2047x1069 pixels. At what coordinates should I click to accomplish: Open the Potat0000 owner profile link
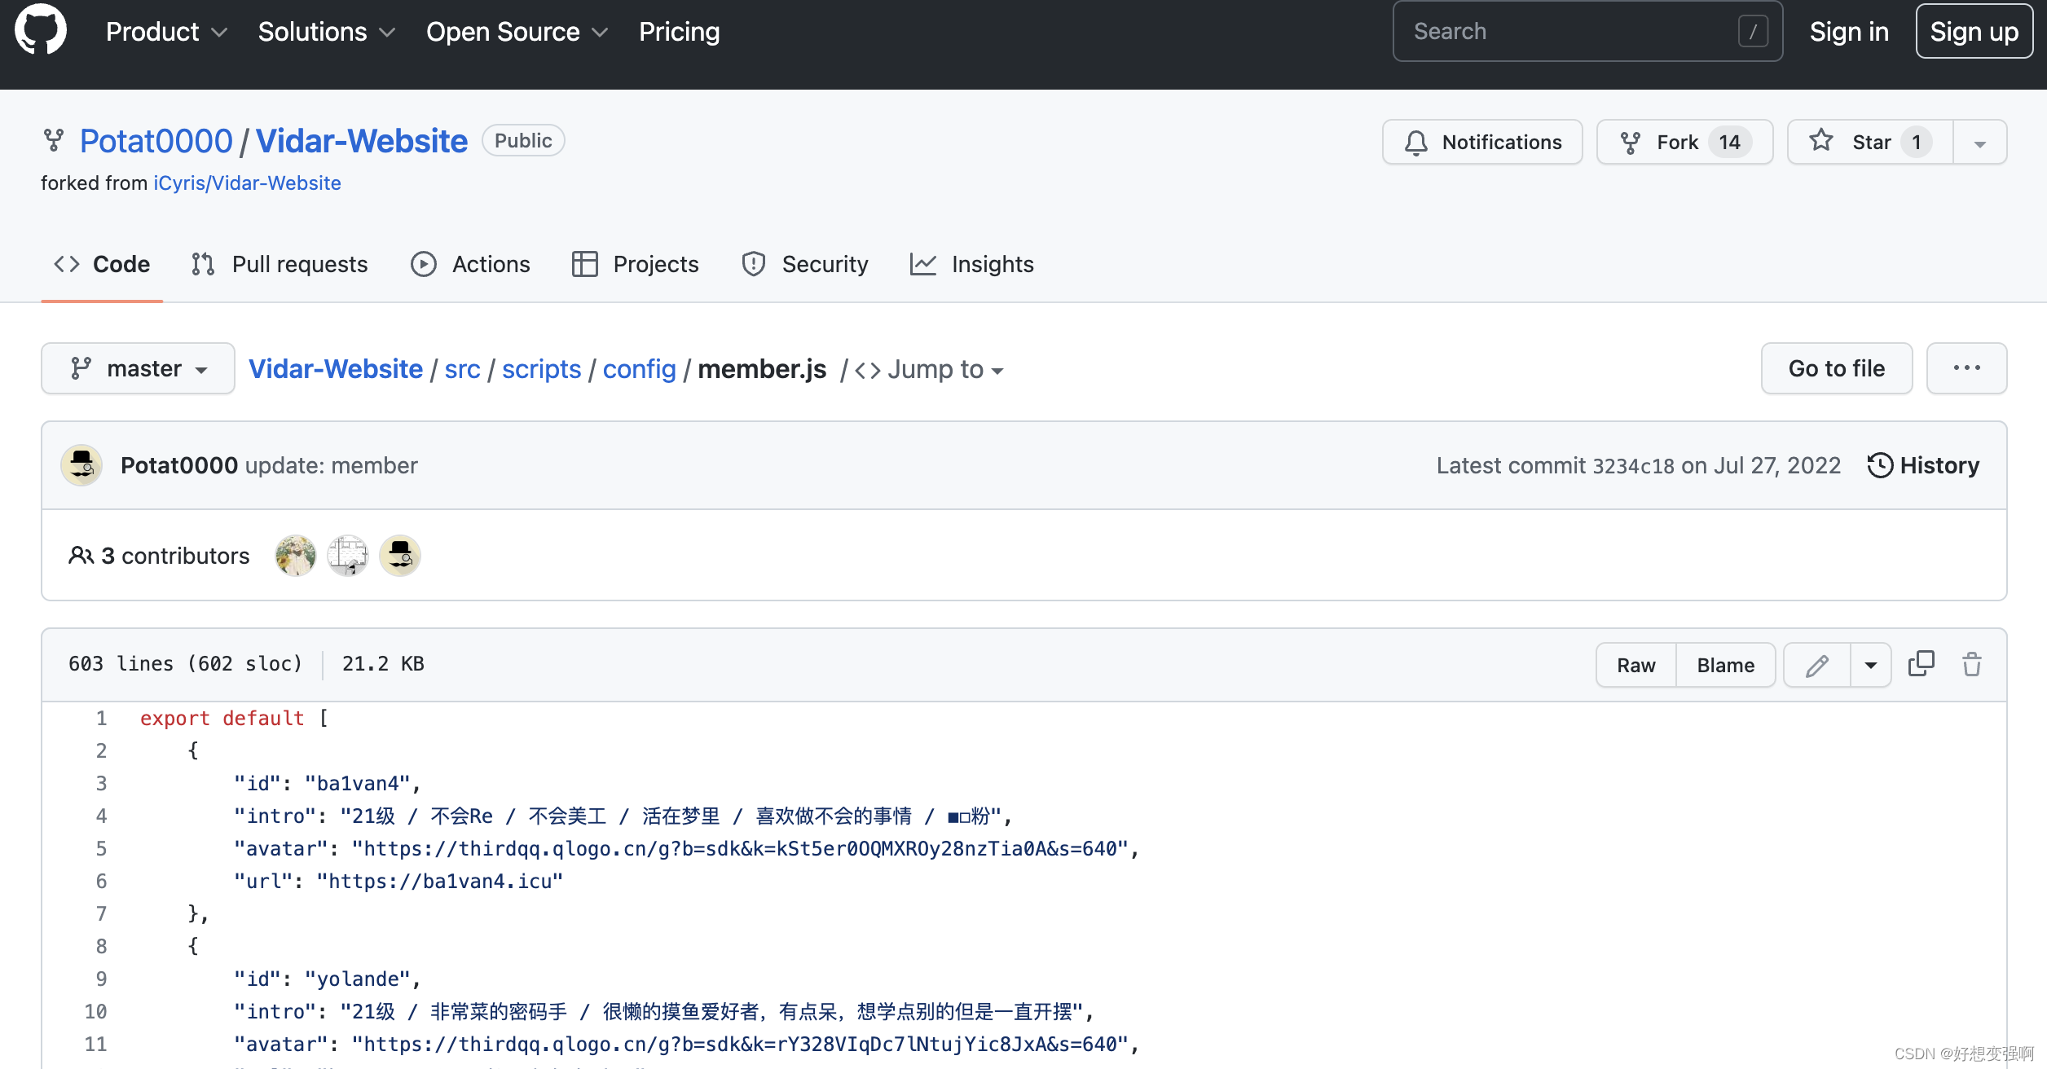pyautogui.click(x=156, y=141)
